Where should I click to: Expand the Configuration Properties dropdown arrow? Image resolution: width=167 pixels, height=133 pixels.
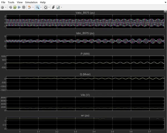tap(6, 8)
